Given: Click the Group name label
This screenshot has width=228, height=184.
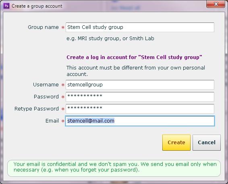Looking at the screenshot, I should (43, 27).
